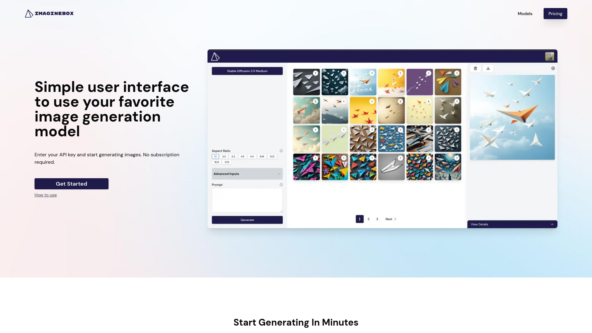592x333 pixels.
Task: Click page 3 pagination button
Action: coord(377,219)
